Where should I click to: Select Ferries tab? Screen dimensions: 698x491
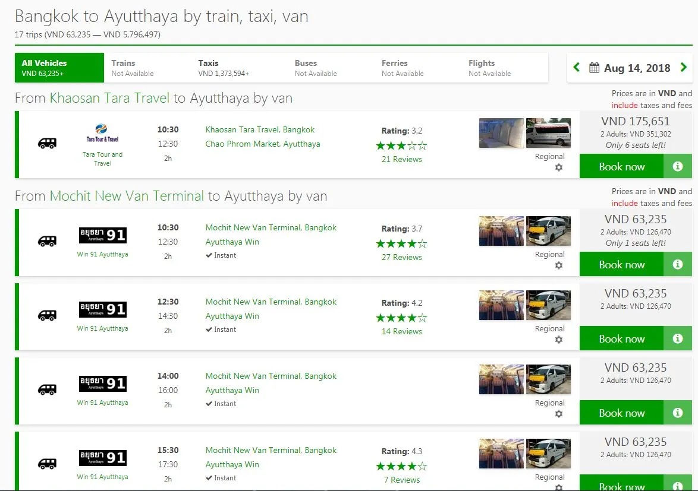tap(417, 68)
